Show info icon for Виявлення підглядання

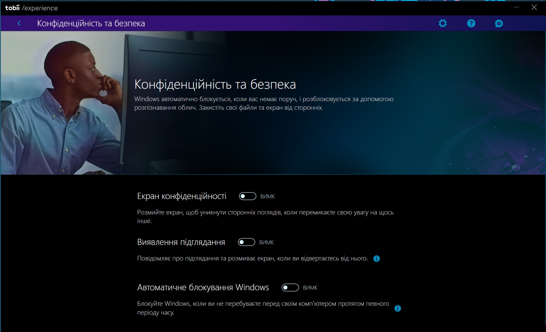[377, 259]
